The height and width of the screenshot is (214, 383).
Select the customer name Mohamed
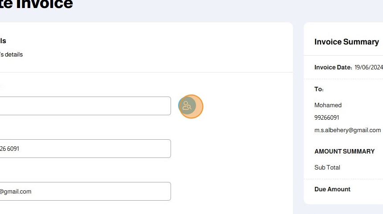(328, 105)
